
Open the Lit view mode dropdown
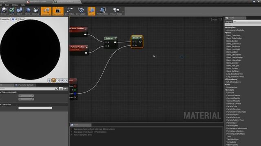tap(15, 19)
